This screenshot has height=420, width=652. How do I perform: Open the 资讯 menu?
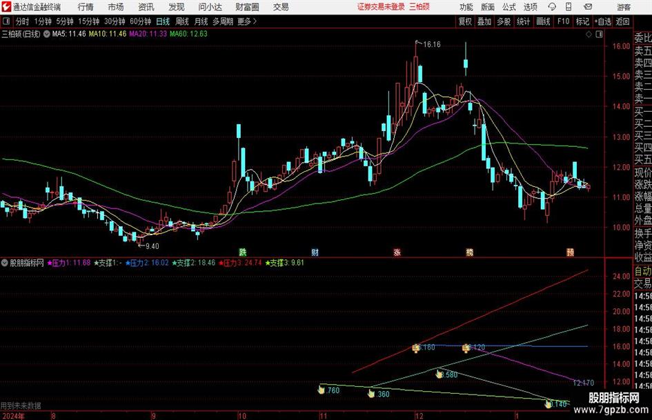click(x=146, y=7)
